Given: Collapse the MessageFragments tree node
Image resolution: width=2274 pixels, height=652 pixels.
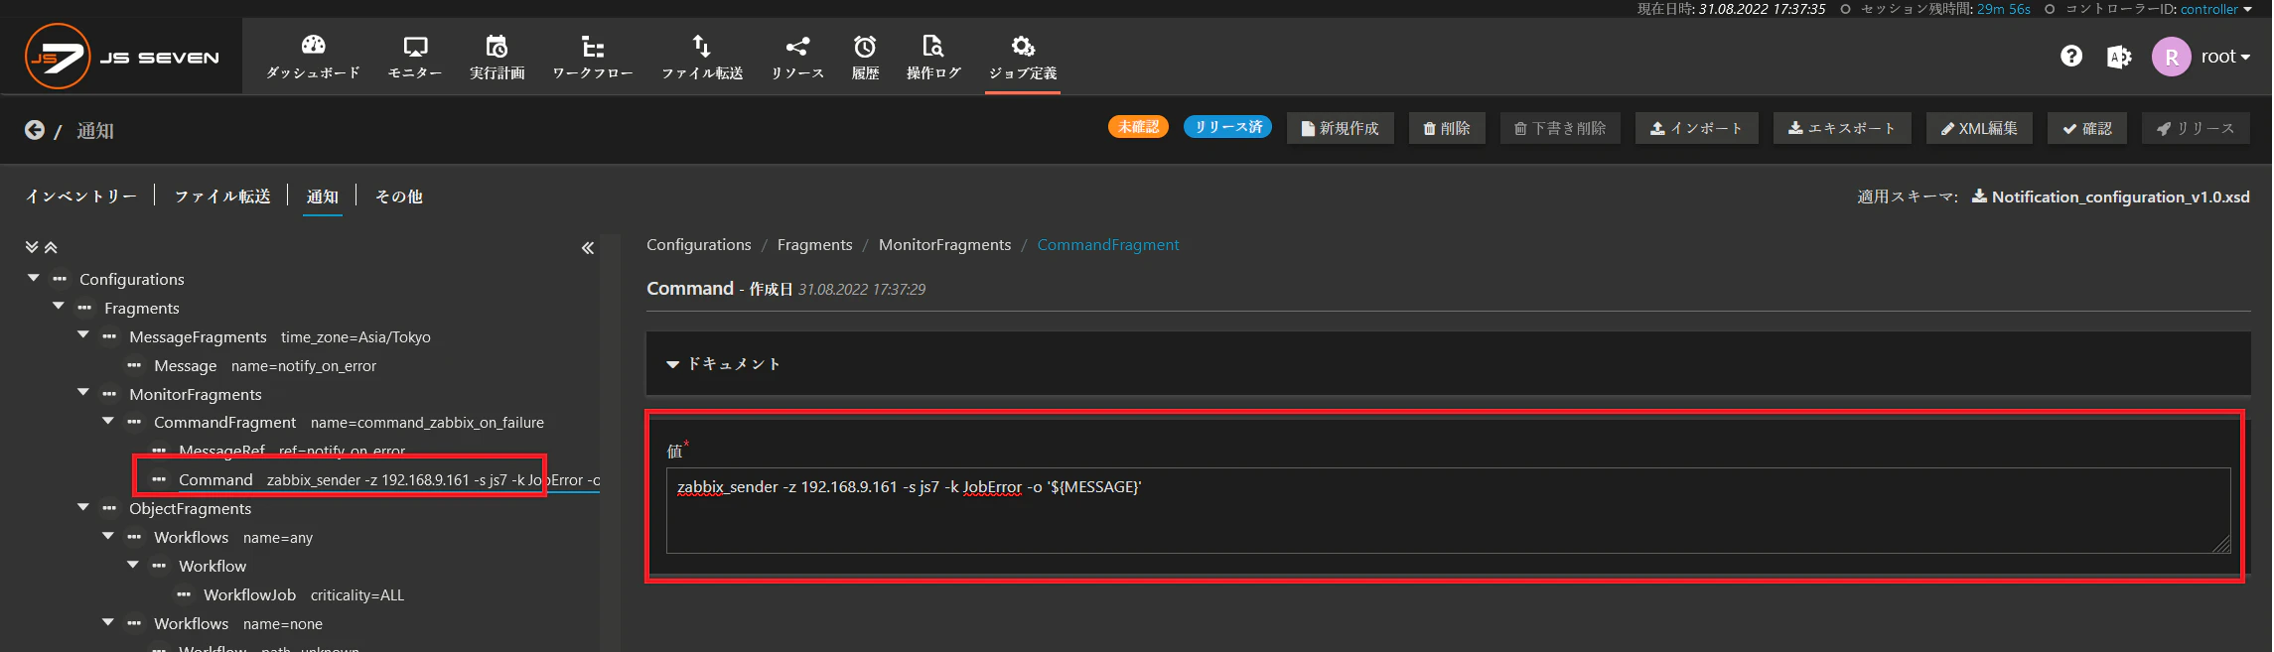Looking at the screenshot, I should click(x=83, y=335).
